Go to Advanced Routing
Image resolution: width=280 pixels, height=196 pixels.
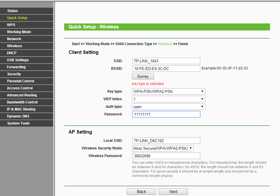(26, 95)
